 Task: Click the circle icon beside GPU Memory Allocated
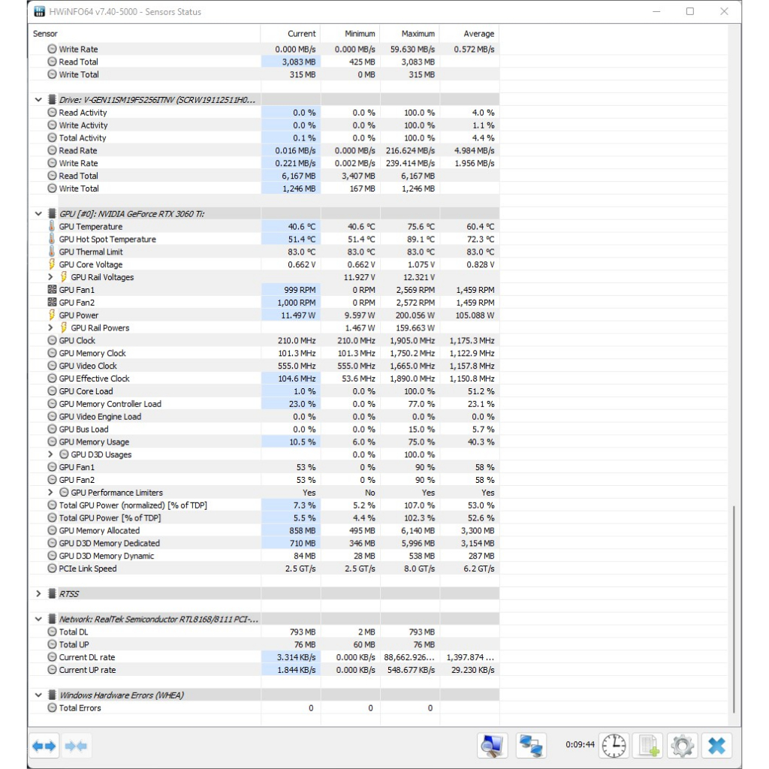pos(52,530)
